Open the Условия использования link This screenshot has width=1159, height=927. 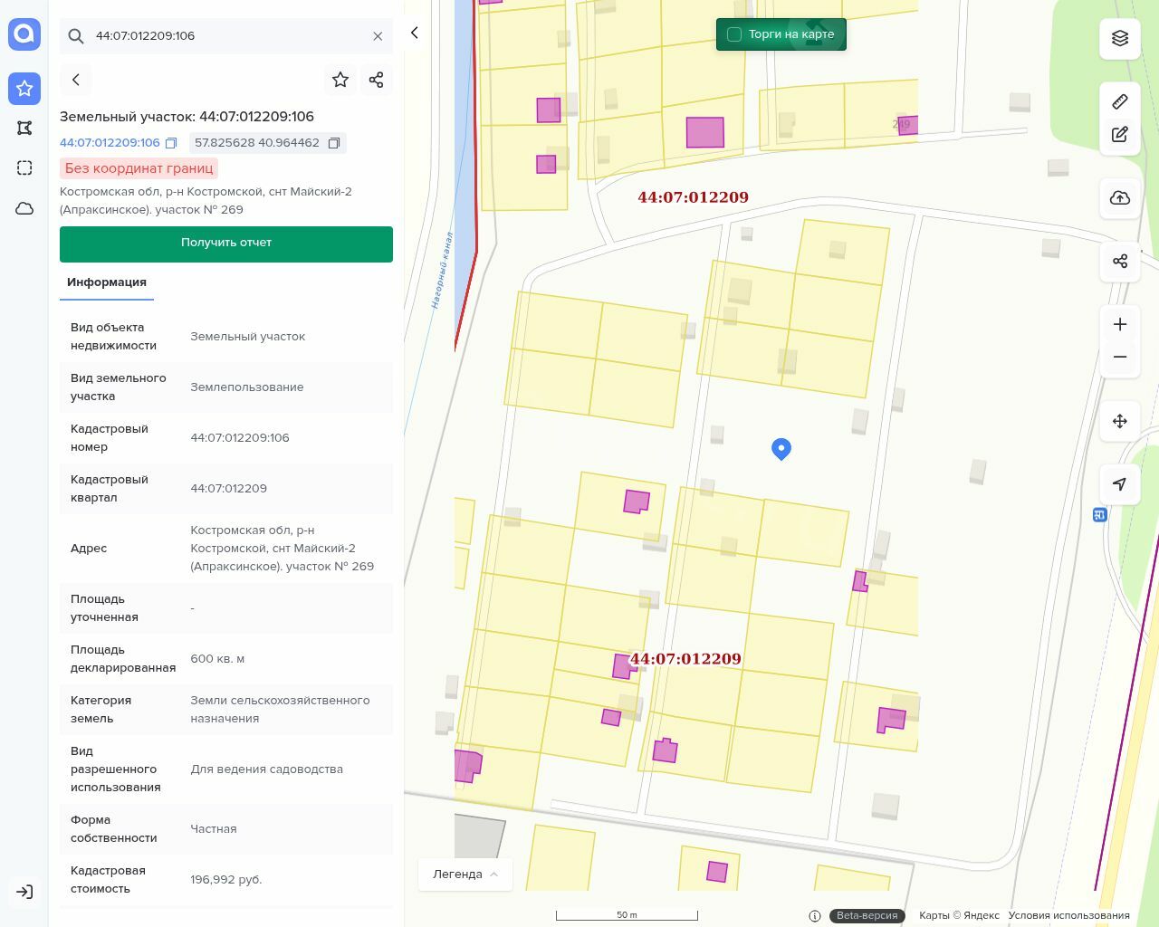[x=1068, y=915]
